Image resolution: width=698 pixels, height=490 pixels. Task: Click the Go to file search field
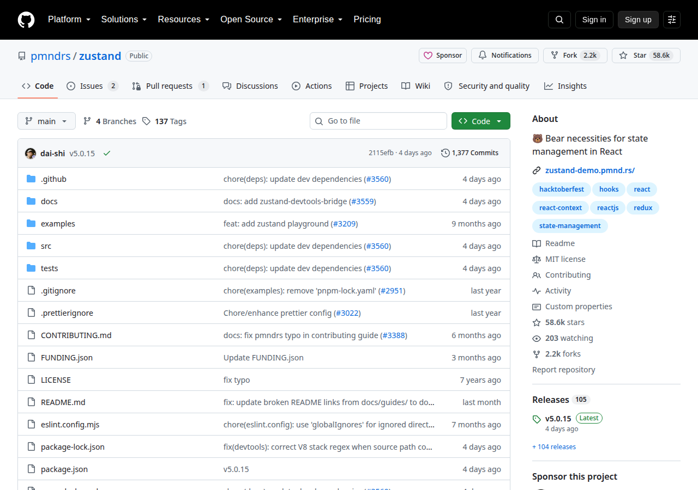click(378, 121)
